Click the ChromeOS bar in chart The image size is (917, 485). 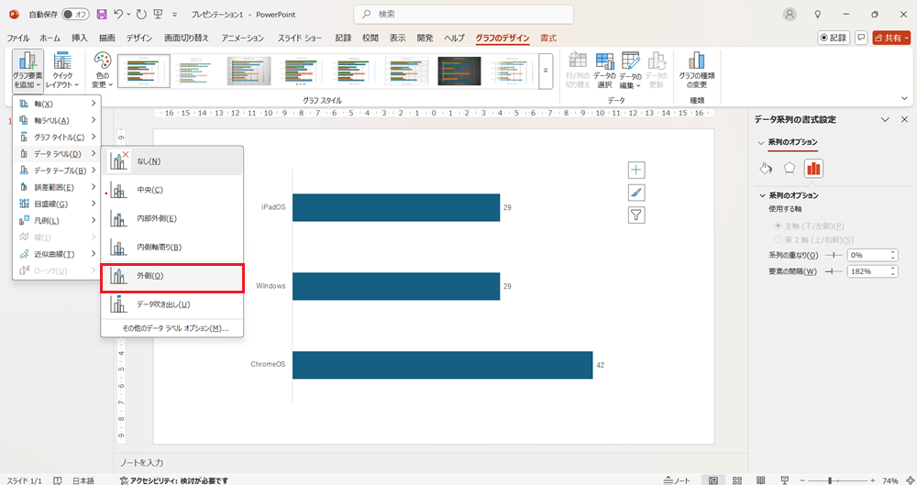(442, 365)
